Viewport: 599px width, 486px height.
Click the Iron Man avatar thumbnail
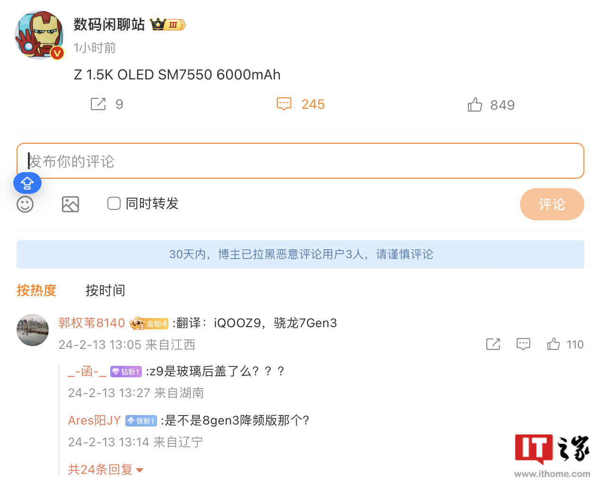pyautogui.click(x=40, y=35)
